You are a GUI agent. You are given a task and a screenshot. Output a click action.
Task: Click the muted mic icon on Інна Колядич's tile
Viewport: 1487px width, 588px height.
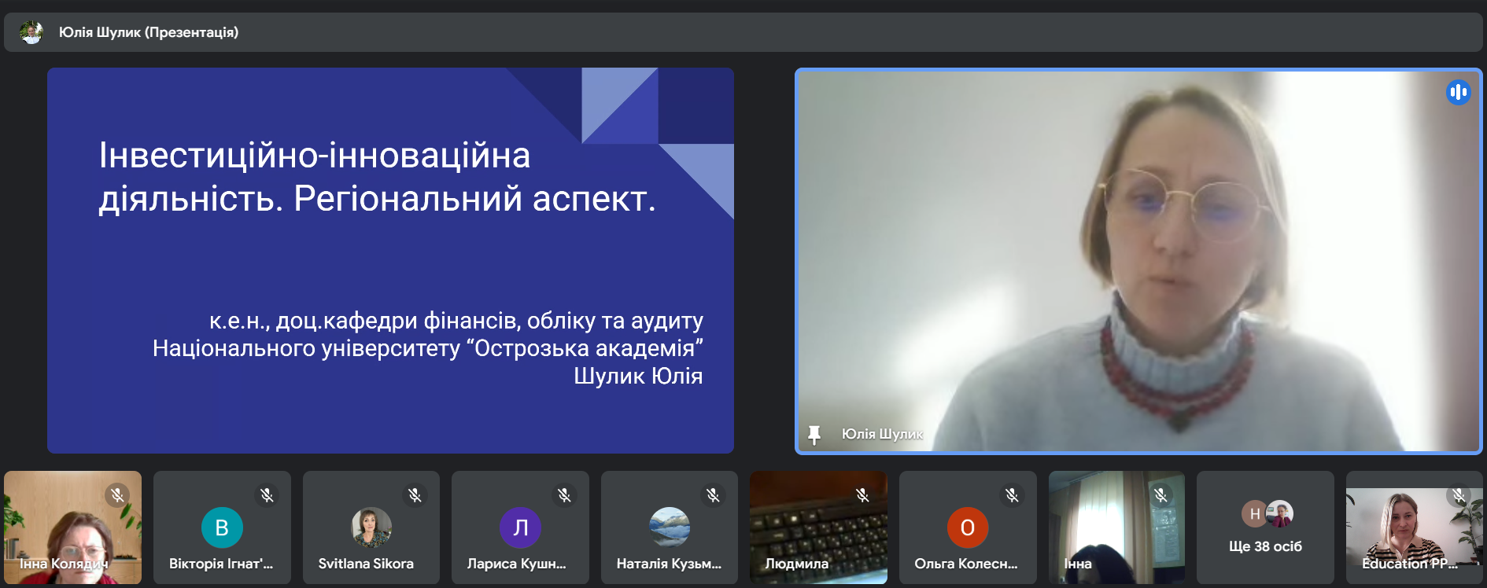[117, 495]
